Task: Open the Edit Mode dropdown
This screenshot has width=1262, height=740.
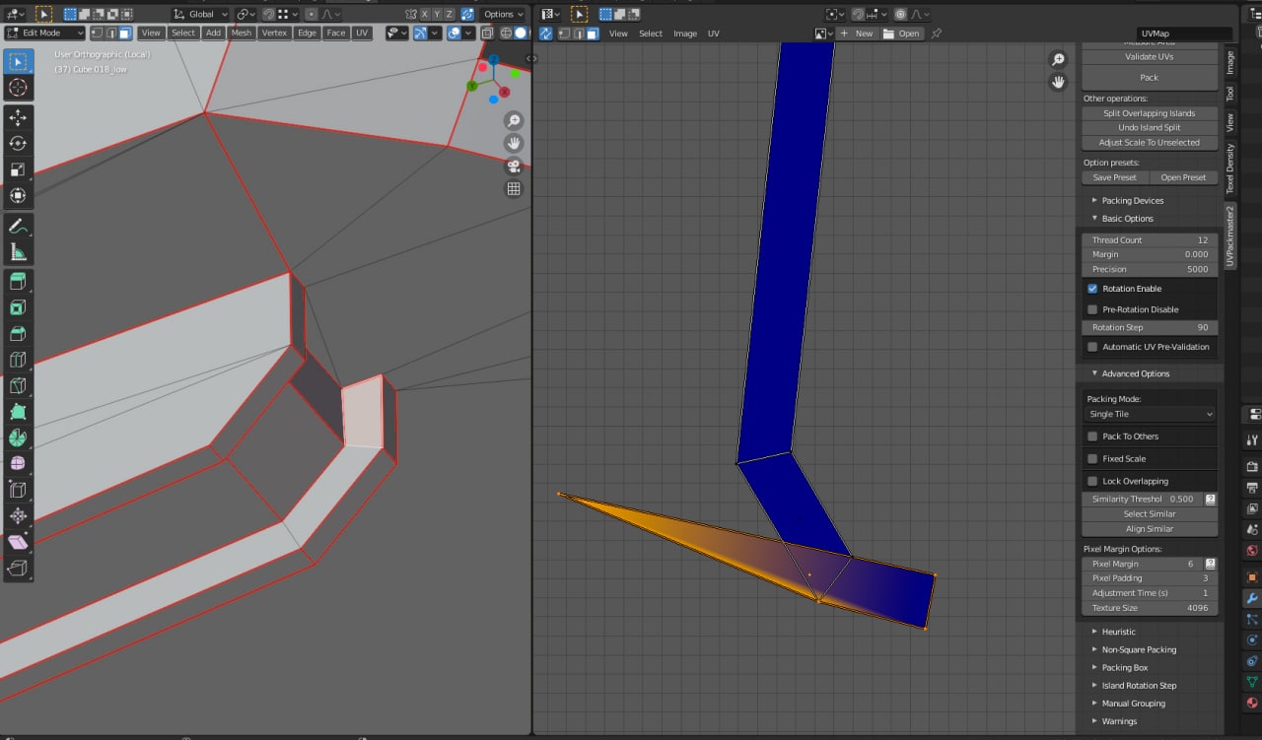Action: pyautogui.click(x=45, y=33)
